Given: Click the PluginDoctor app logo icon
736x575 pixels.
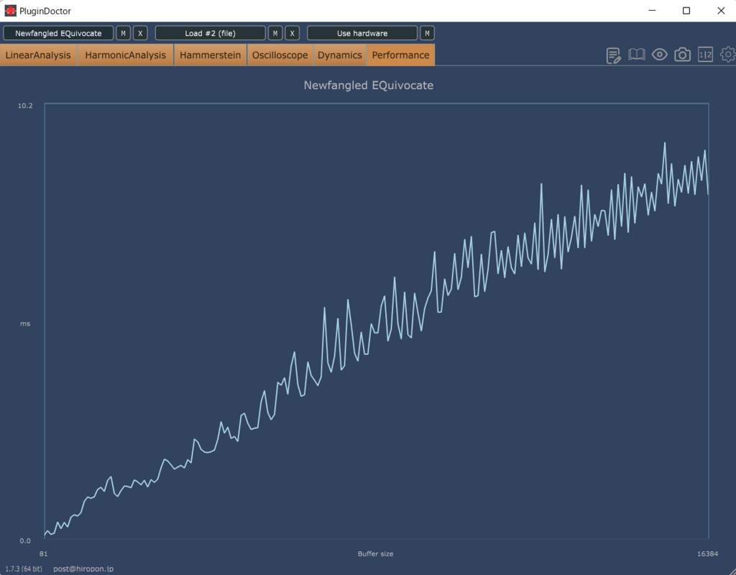Looking at the screenshot, I should [10, 10].
